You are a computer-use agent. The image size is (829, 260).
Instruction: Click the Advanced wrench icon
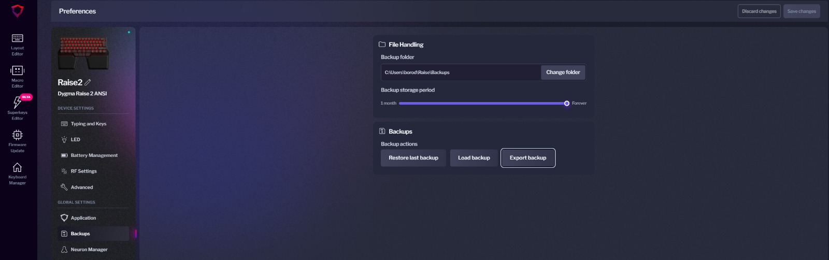coord(64,187)
